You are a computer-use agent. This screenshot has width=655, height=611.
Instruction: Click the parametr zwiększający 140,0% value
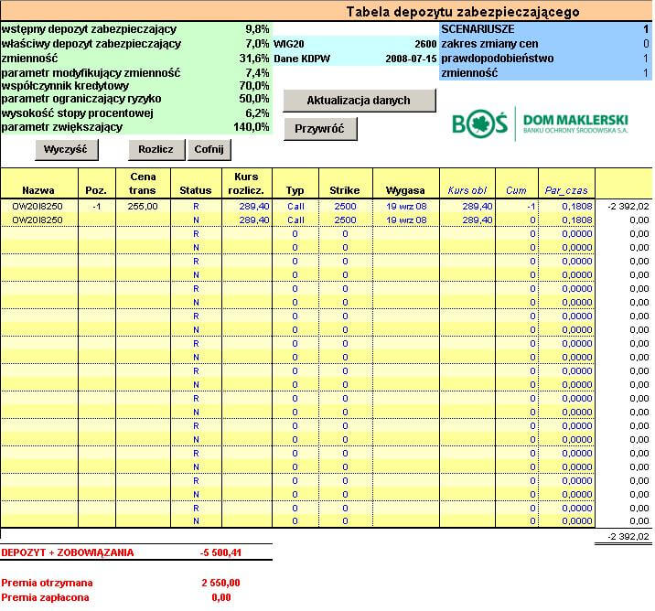click(251, 127)
